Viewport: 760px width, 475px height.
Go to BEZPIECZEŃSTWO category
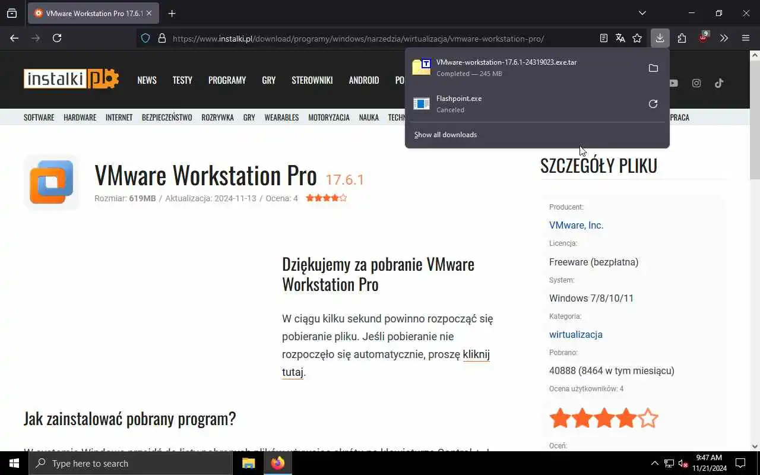pyautogui.click(x=167, y=118)
